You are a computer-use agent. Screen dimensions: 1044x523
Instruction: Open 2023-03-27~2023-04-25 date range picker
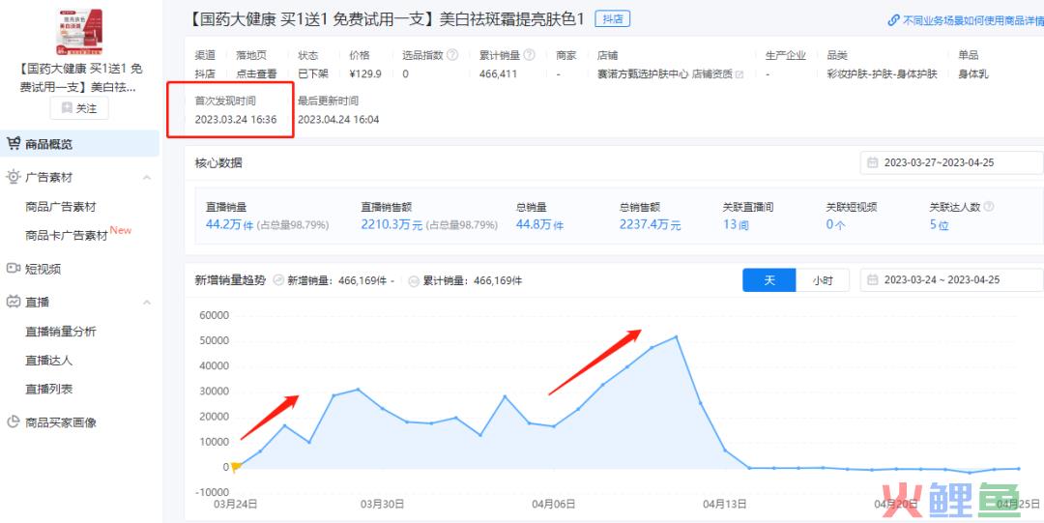[x=952, y=162]
